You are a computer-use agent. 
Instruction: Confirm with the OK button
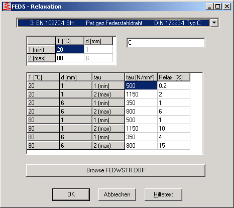(71, 194)
